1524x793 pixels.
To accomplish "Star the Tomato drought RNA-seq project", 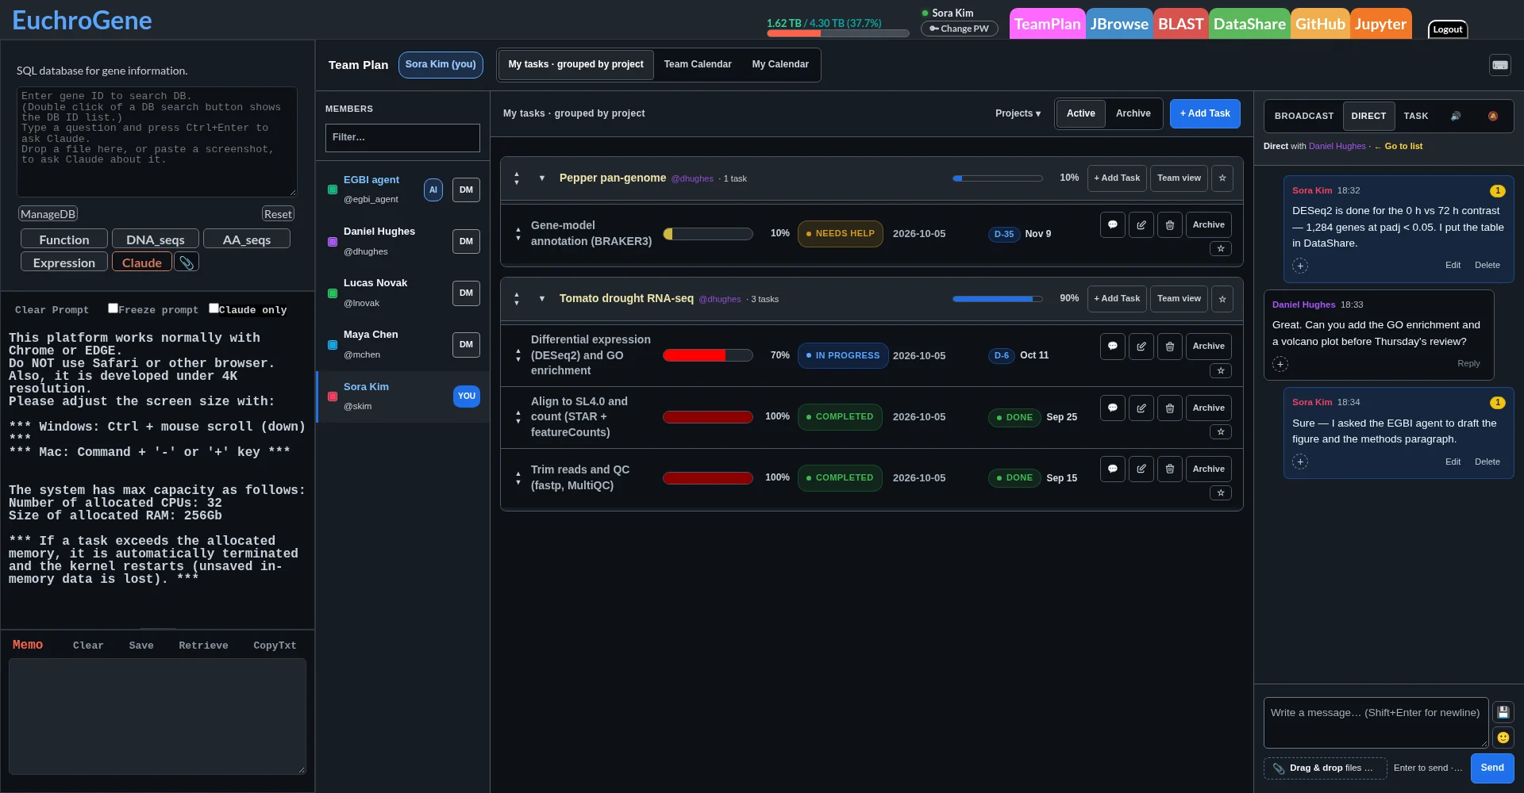I will coord(1222,299).
